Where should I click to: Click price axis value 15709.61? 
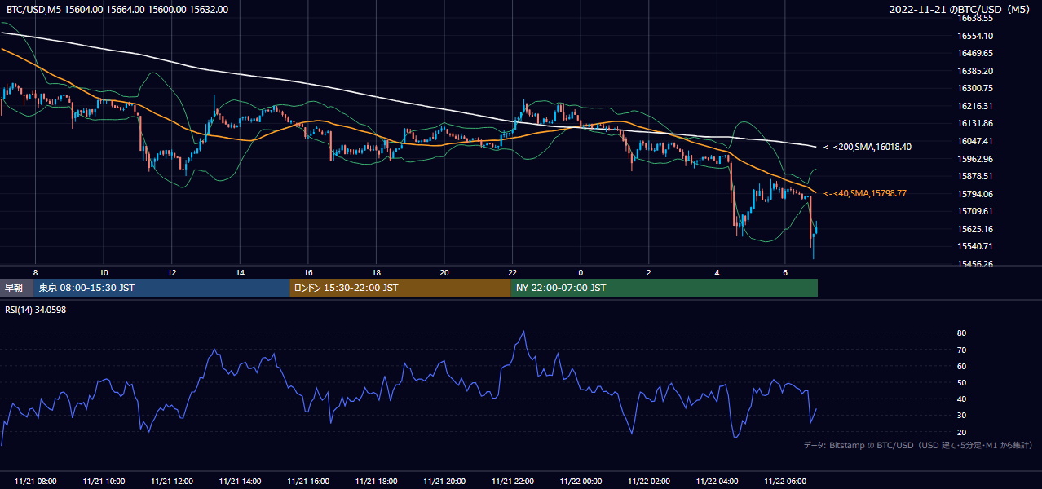pyautogui.click(x=975, y=211)
